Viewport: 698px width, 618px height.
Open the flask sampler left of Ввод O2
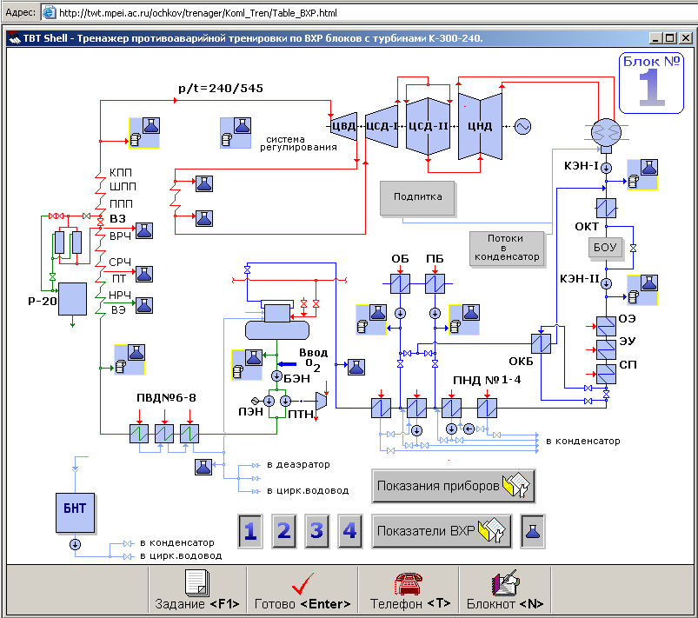point(247,365)
